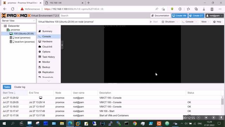
Task: Select Console in the VM side menu
Action: pyautogui.click(x=46, y=36)
